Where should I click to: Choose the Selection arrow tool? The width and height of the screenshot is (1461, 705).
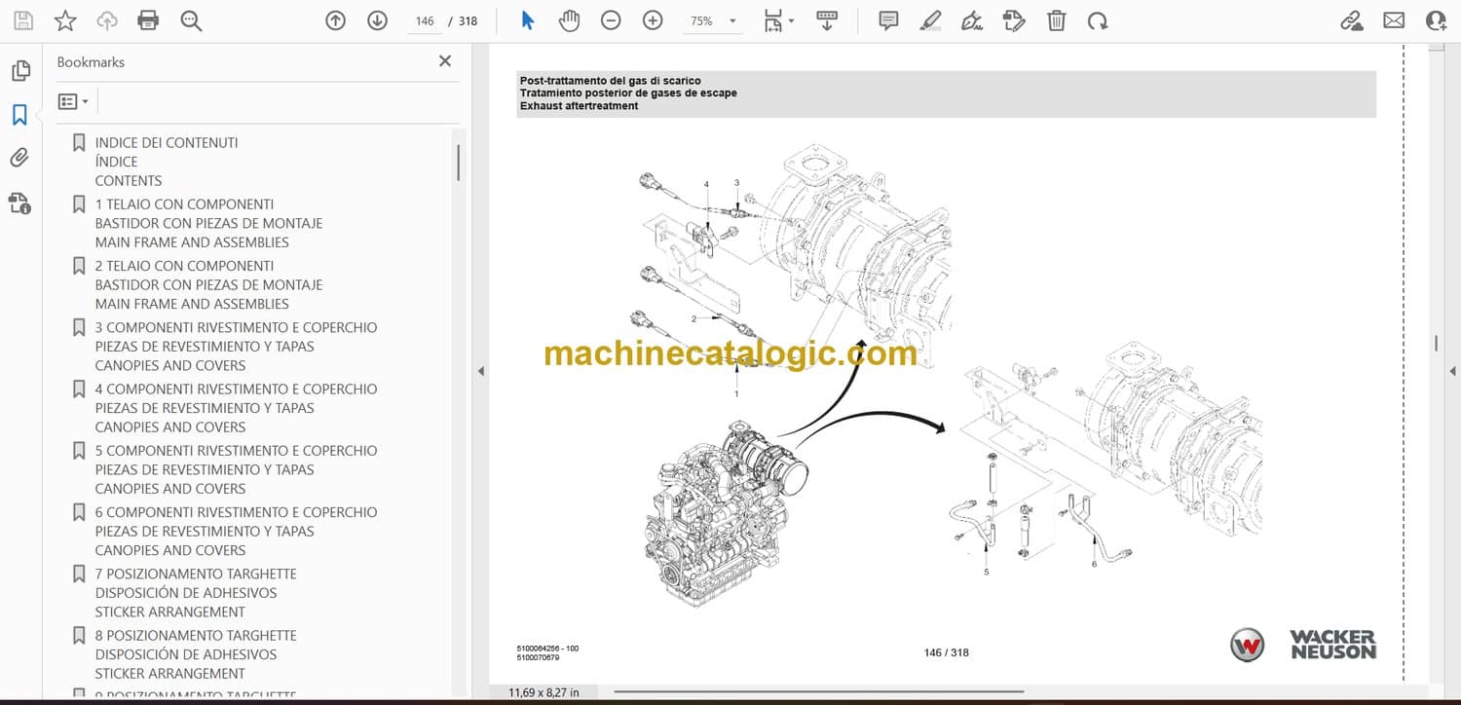528,20
